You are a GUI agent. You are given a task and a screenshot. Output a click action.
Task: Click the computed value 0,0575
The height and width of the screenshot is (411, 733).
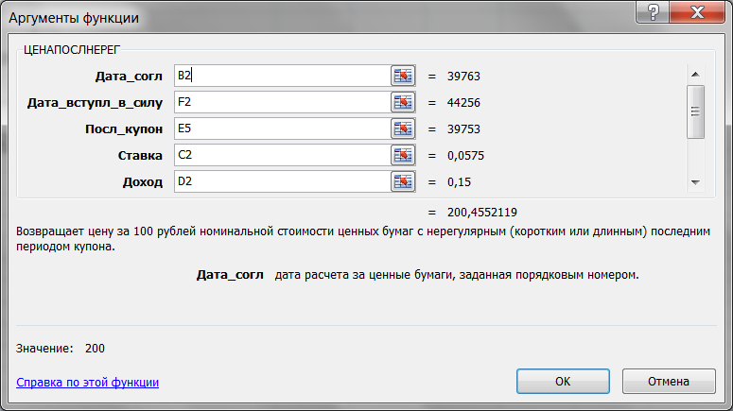pos(465,156)
